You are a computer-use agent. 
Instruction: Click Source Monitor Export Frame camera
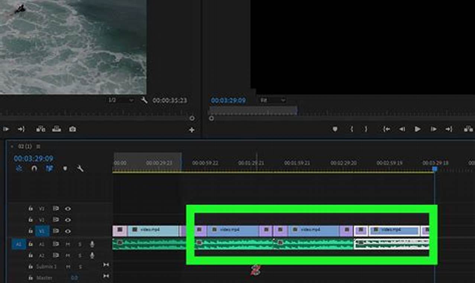72,129
